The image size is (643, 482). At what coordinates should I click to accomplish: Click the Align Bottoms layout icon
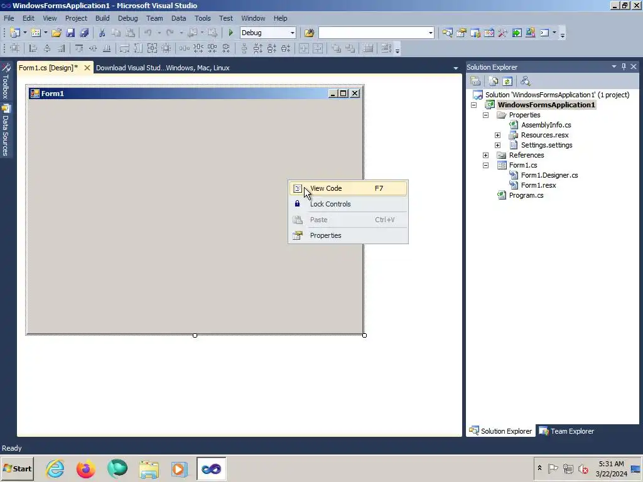(x=107, y=48)
